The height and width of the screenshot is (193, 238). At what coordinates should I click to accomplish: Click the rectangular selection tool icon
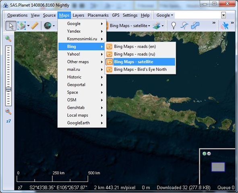tap(22, 26)
